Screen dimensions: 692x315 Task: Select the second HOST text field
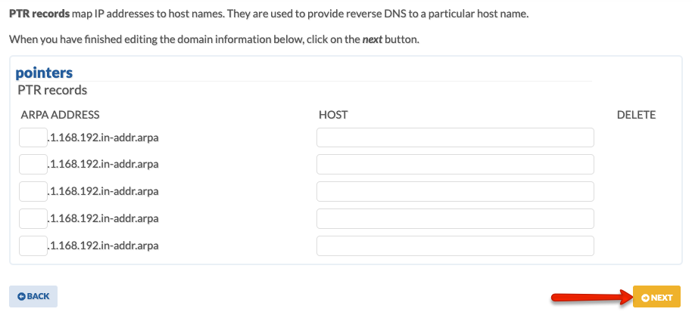tap(455, 165)
